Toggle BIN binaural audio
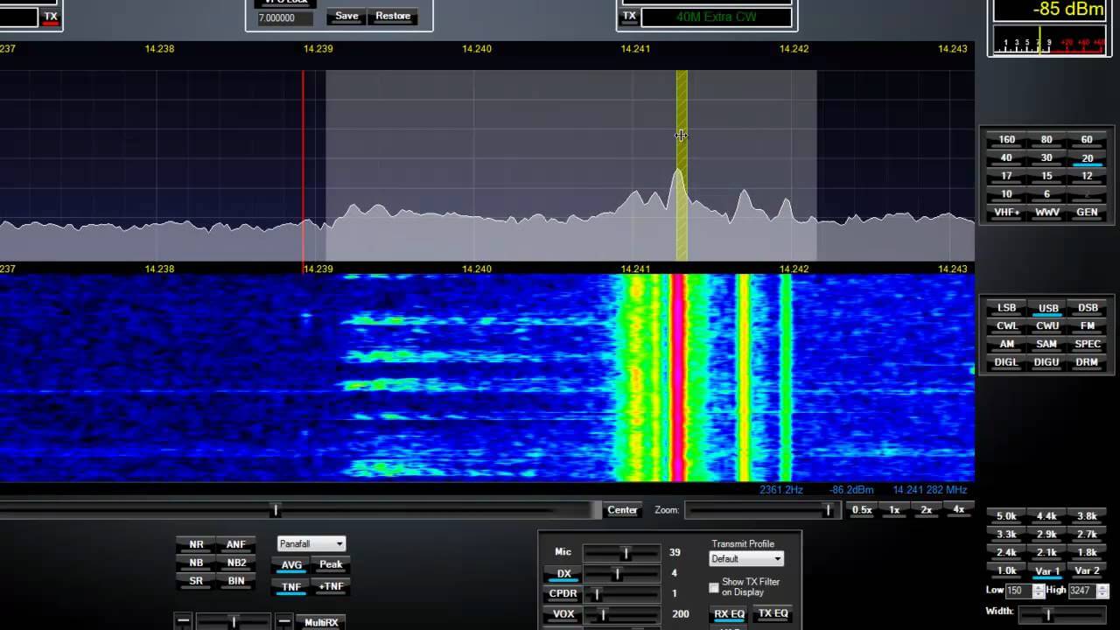 pos(236,580)
